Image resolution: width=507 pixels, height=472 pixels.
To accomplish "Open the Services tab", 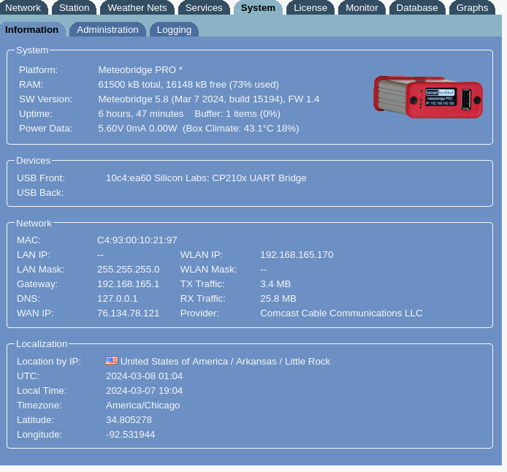I will pyautogui.click(x=204, y=7).
